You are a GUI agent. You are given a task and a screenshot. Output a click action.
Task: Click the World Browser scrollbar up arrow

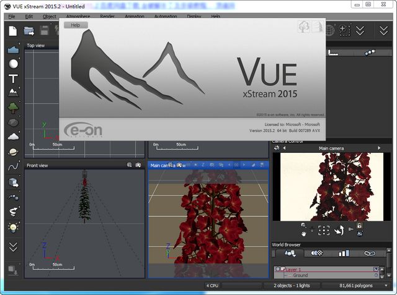coord(389,250)
